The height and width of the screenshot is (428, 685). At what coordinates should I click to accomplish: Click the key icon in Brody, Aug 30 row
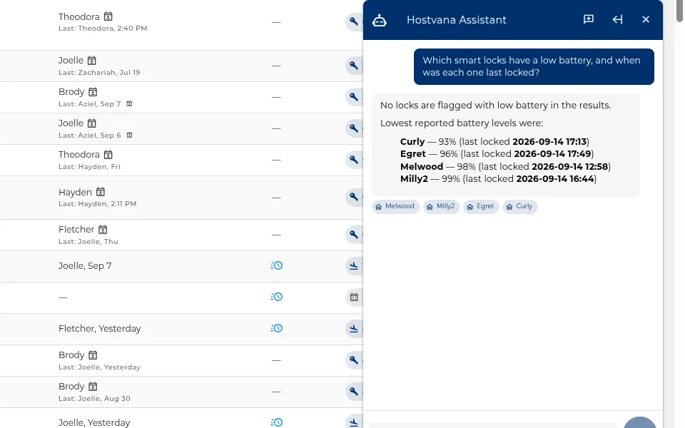[x=353, y=392]
